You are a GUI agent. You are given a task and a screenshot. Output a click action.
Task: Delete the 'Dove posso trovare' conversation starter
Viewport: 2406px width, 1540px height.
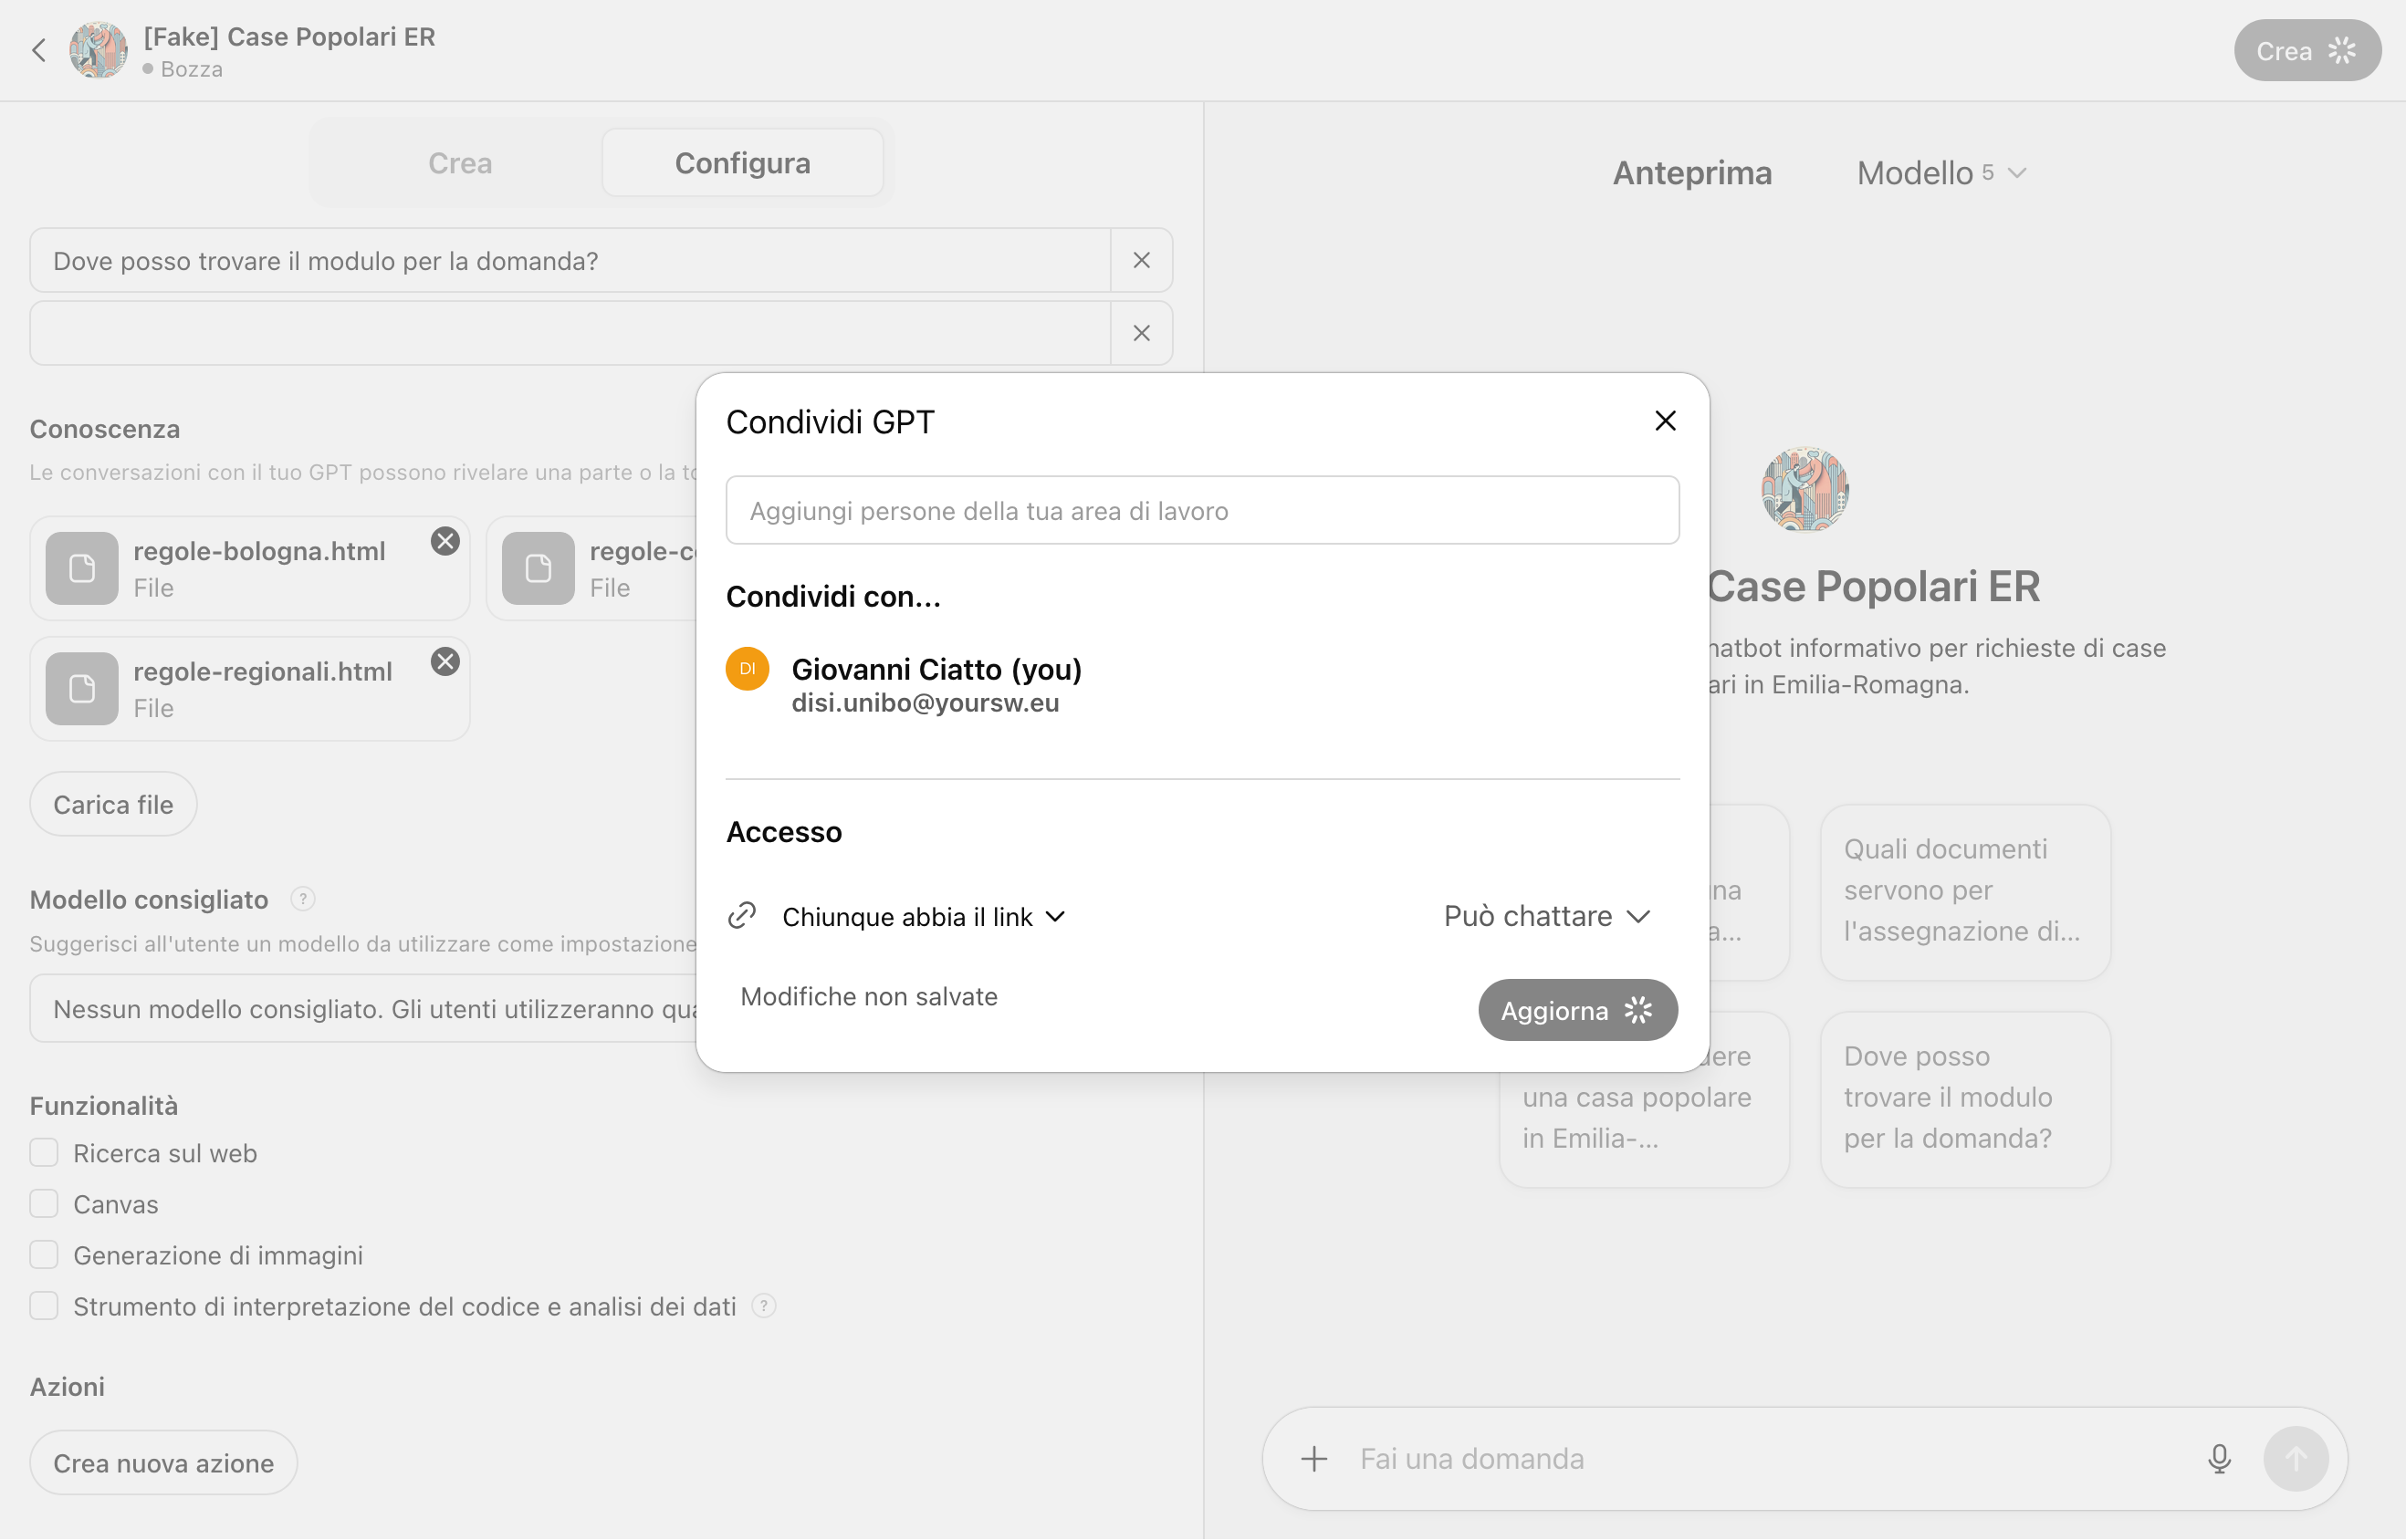click(x=1142, y=260)
